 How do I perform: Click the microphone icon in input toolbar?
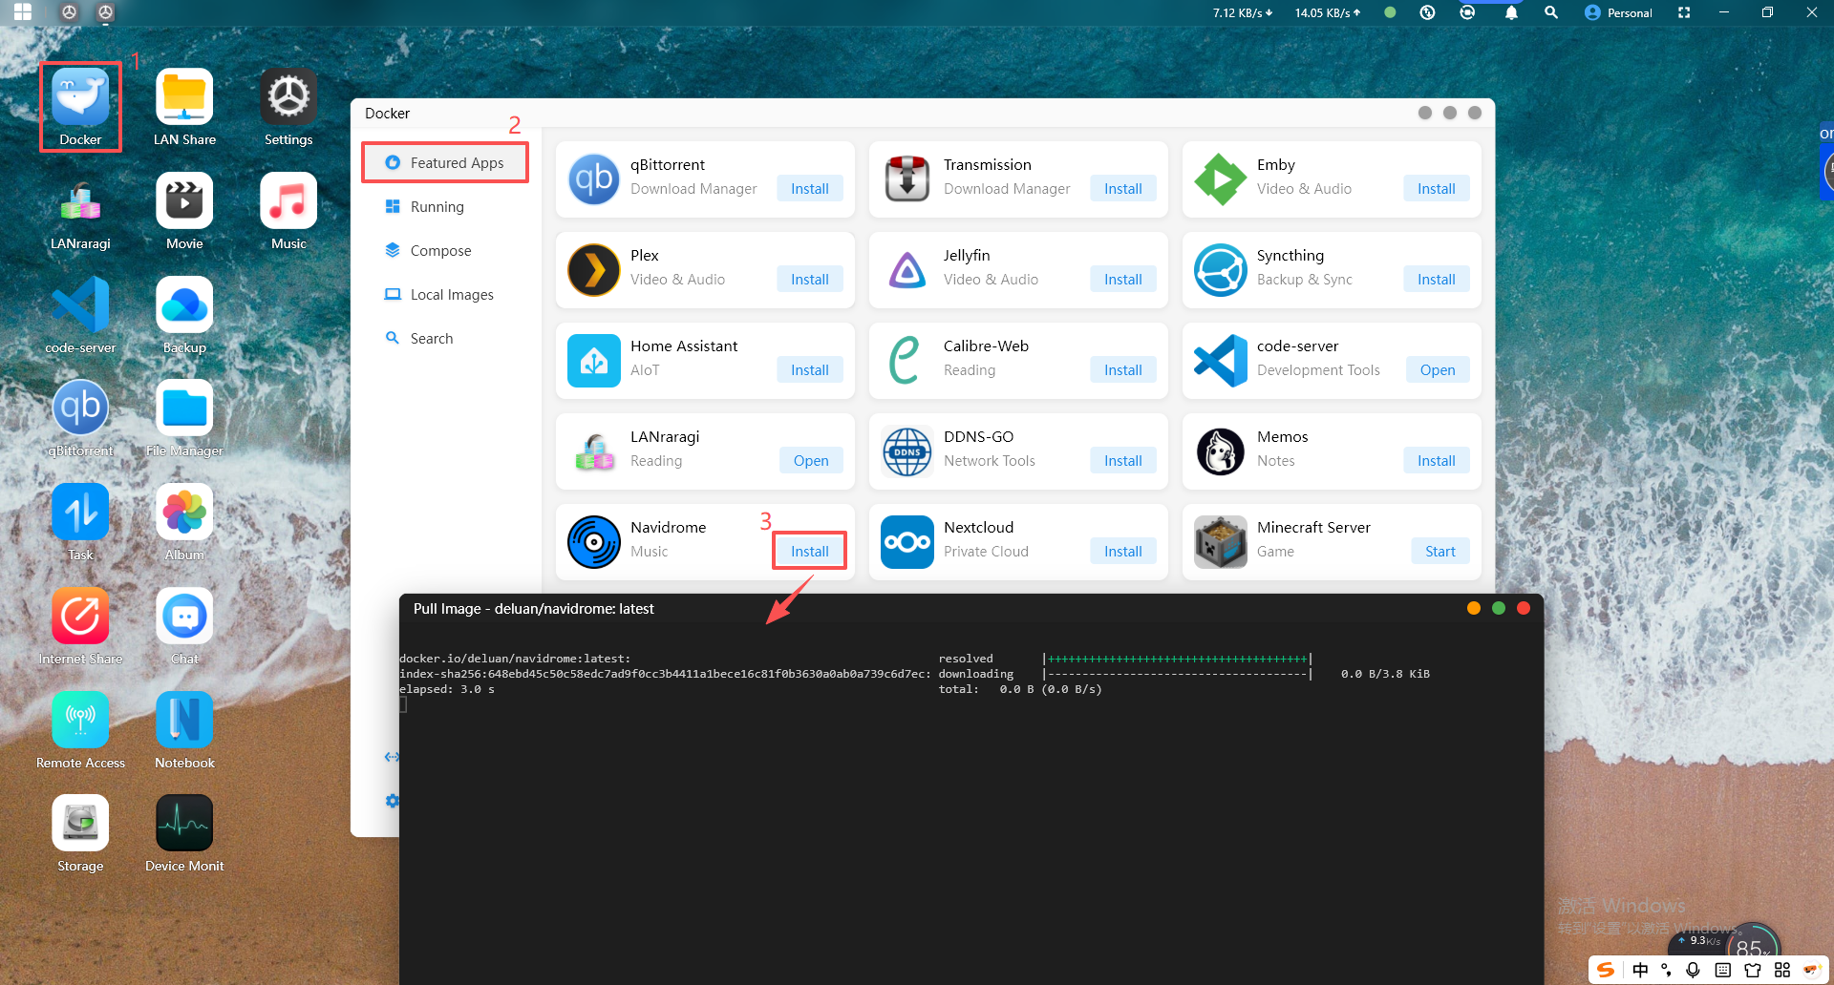[x=1693, y=970]
